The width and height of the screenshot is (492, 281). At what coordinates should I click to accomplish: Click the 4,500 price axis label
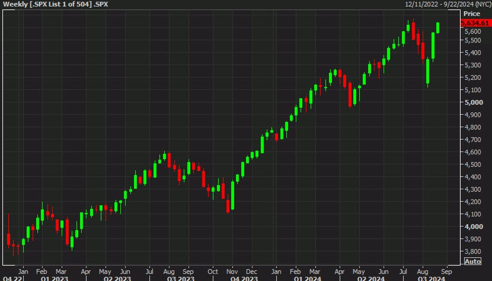(472, 164)
